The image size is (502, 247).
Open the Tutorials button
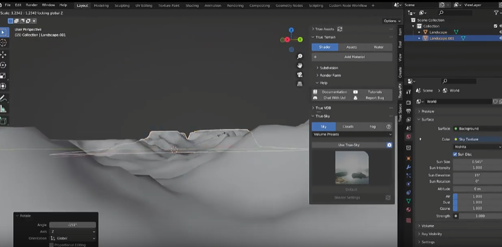pyautogui.click(x=372, y=92)
